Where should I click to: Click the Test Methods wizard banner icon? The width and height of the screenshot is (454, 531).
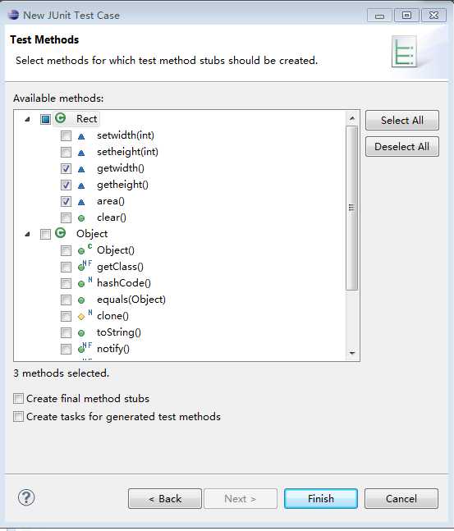pyautogui.click(x=404, y=52)
